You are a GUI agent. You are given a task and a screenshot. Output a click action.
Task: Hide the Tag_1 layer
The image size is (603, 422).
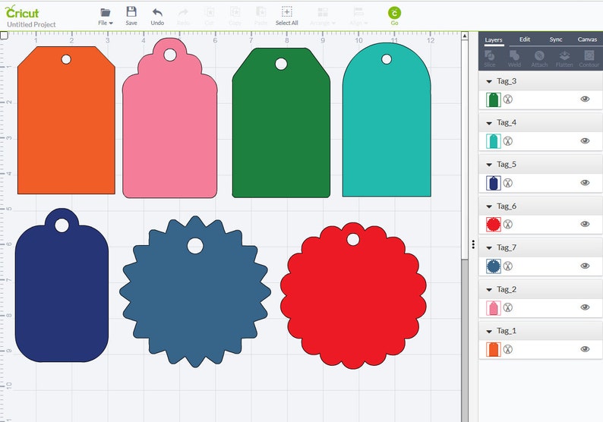585,349
